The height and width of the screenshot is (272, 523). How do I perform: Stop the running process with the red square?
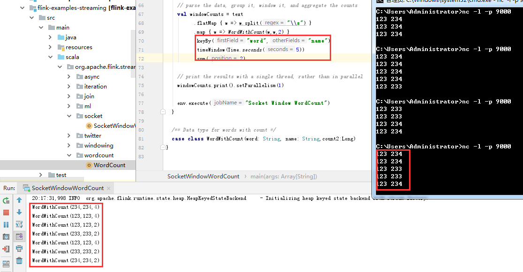[x=6, y=213]
